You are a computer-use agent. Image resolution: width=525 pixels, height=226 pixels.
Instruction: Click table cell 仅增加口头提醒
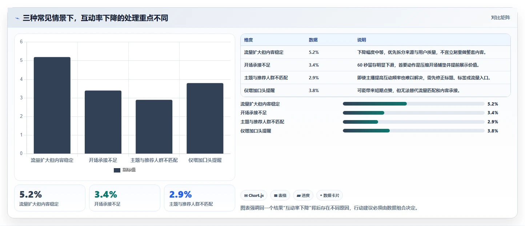click(260, 91)
